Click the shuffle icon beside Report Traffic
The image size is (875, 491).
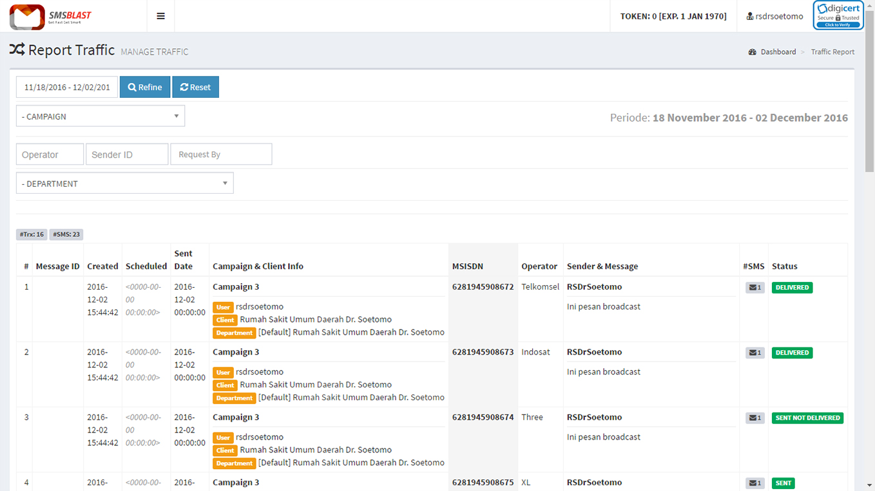17,50
